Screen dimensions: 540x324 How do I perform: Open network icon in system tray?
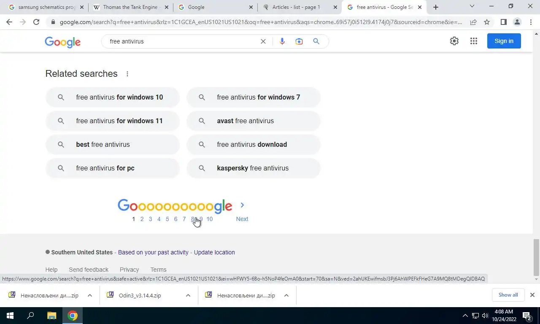(475, 316)
